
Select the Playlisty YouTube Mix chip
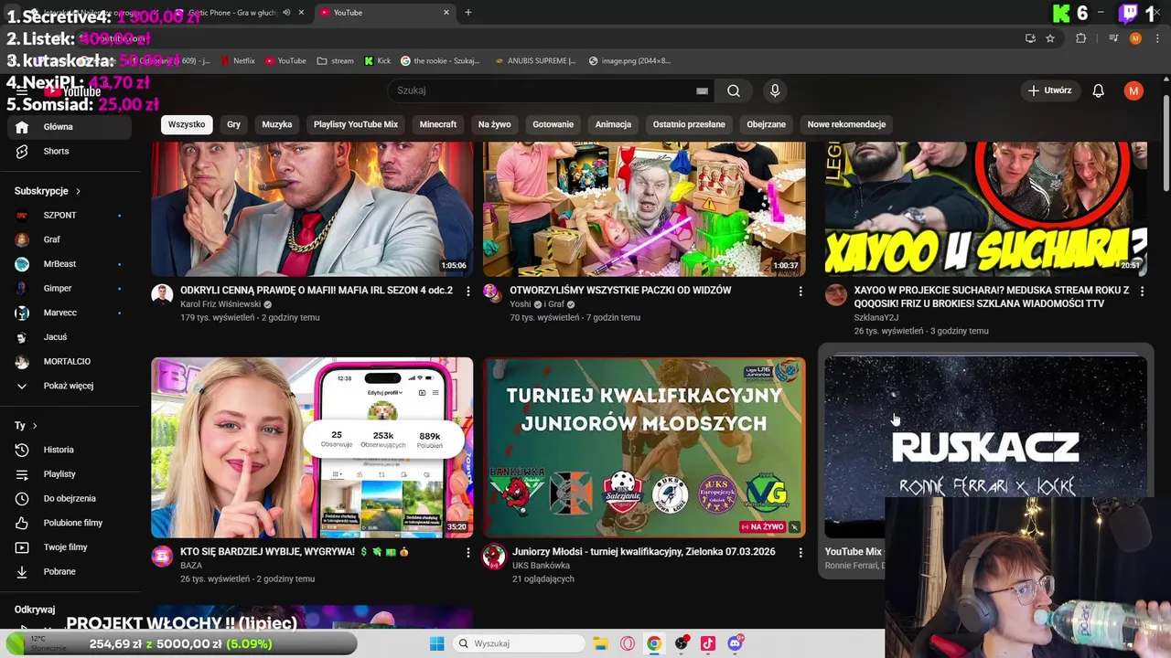[356, 124]
